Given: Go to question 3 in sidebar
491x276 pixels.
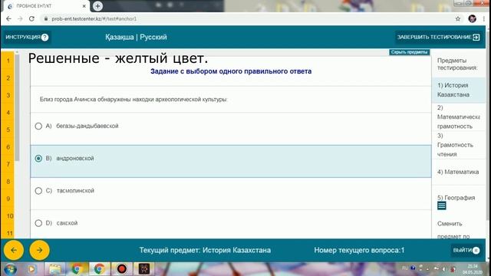Looking at the screenshot, I should click(8, 95).
